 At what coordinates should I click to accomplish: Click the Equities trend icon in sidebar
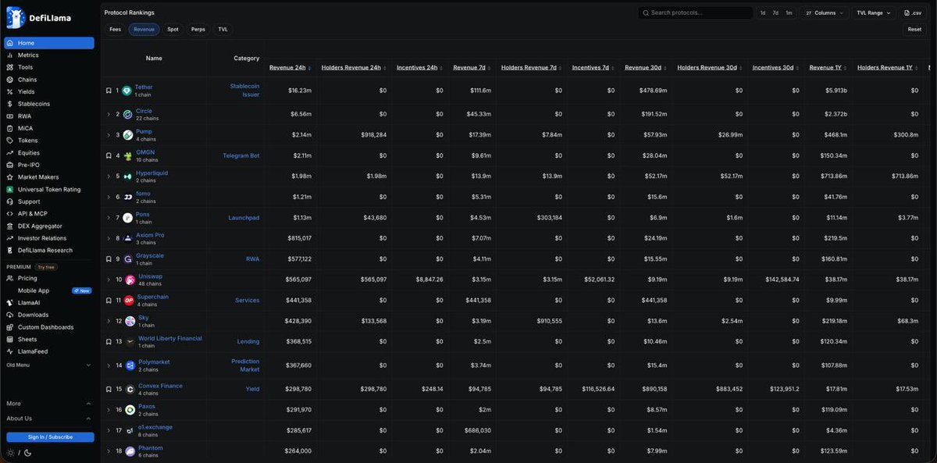coord(10,153)
